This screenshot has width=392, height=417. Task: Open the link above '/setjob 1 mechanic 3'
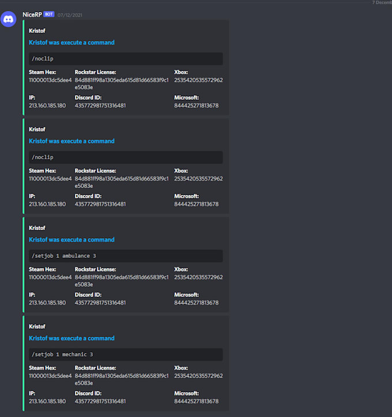pos(71,339)
